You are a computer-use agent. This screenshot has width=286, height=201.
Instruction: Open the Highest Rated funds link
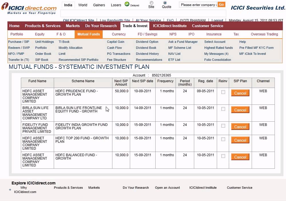(219, 48)
